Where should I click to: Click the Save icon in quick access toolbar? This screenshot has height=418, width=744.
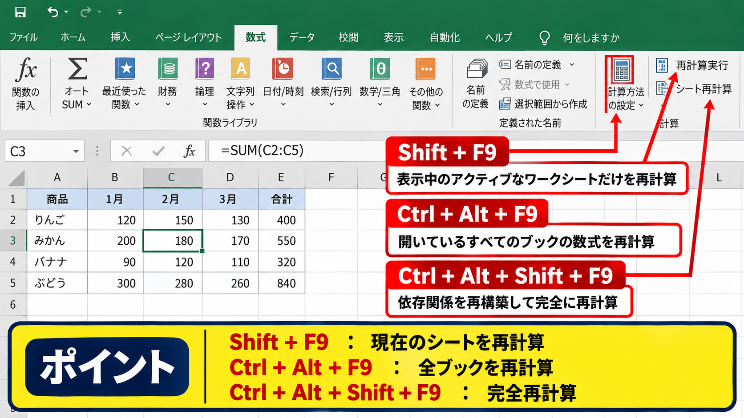point(20,12)
